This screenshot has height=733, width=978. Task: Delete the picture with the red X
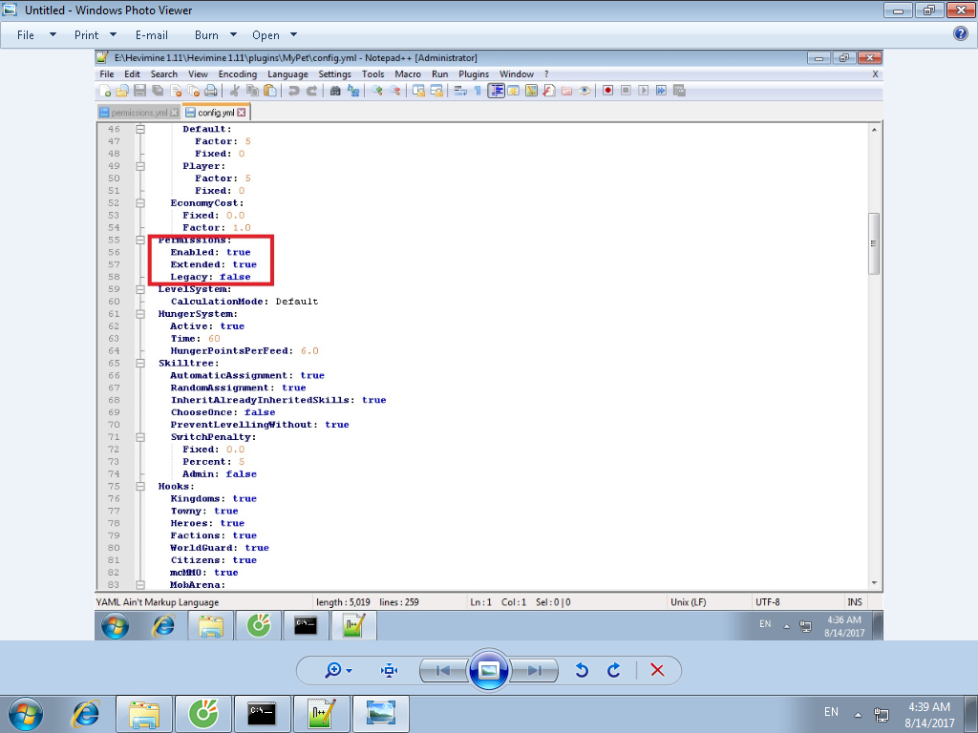tap(657, 670)
